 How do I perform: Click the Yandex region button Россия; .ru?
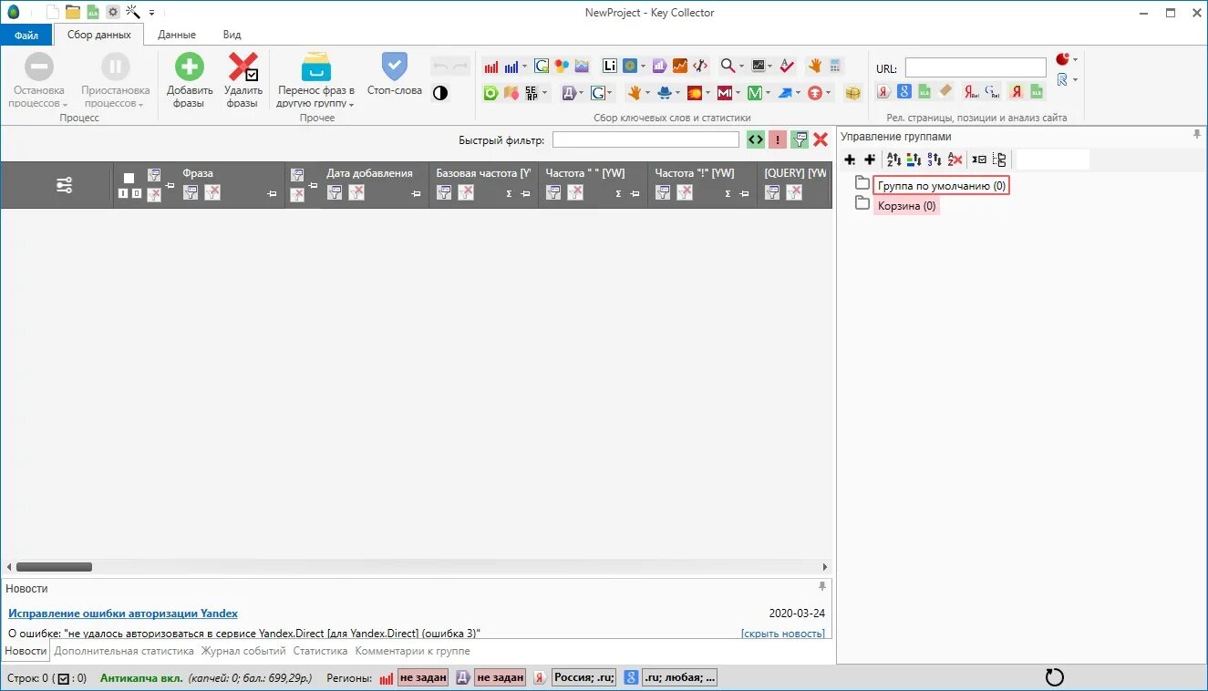(x=583, y=677)
